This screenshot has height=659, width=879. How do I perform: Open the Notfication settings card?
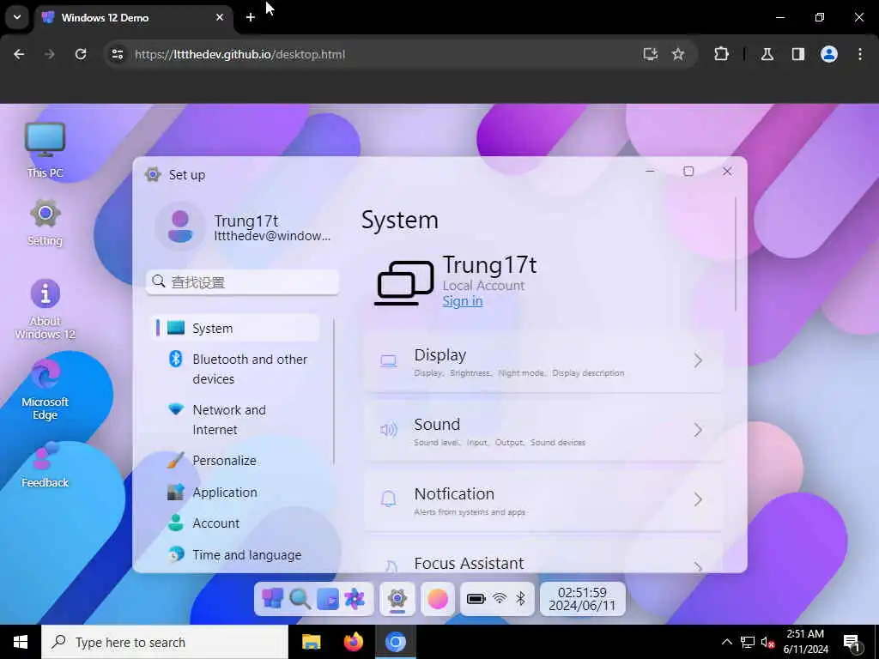543,500
